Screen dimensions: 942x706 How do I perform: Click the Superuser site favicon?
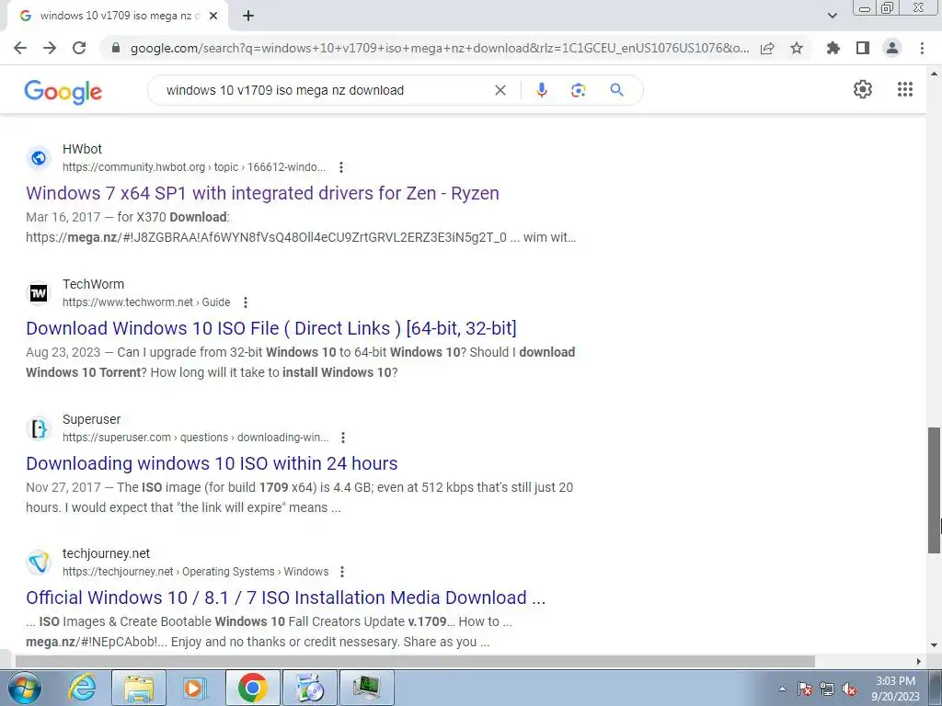(x=39, y=428)
